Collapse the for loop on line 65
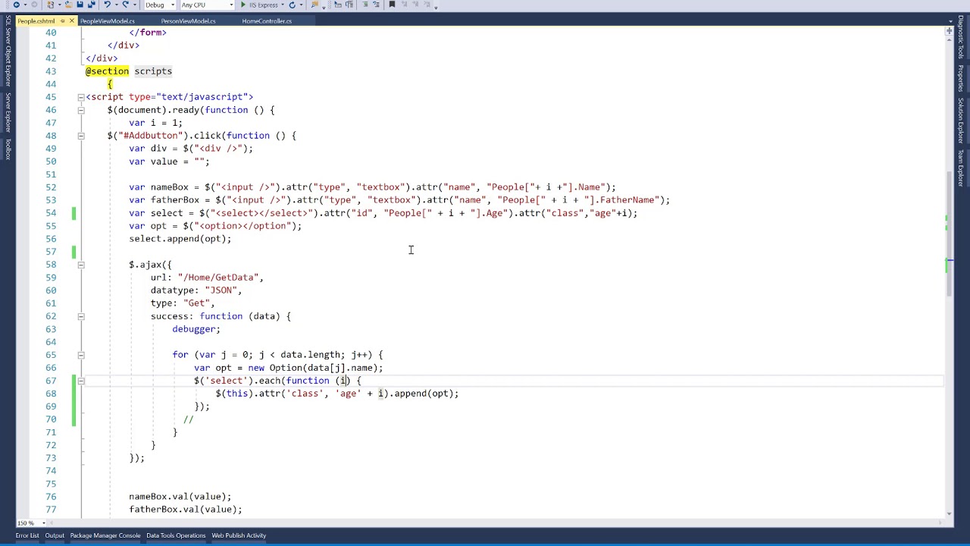Screen dimensions: 970x546 click(80, 355)
